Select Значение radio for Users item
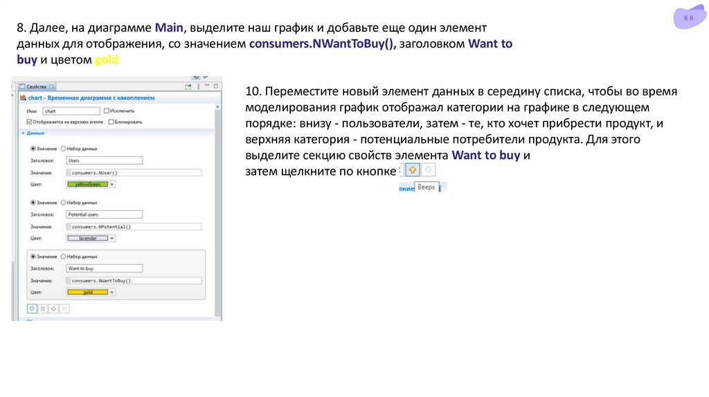Image resolution: width=709 pixels, height=397 pixels. tap(33, 149)
